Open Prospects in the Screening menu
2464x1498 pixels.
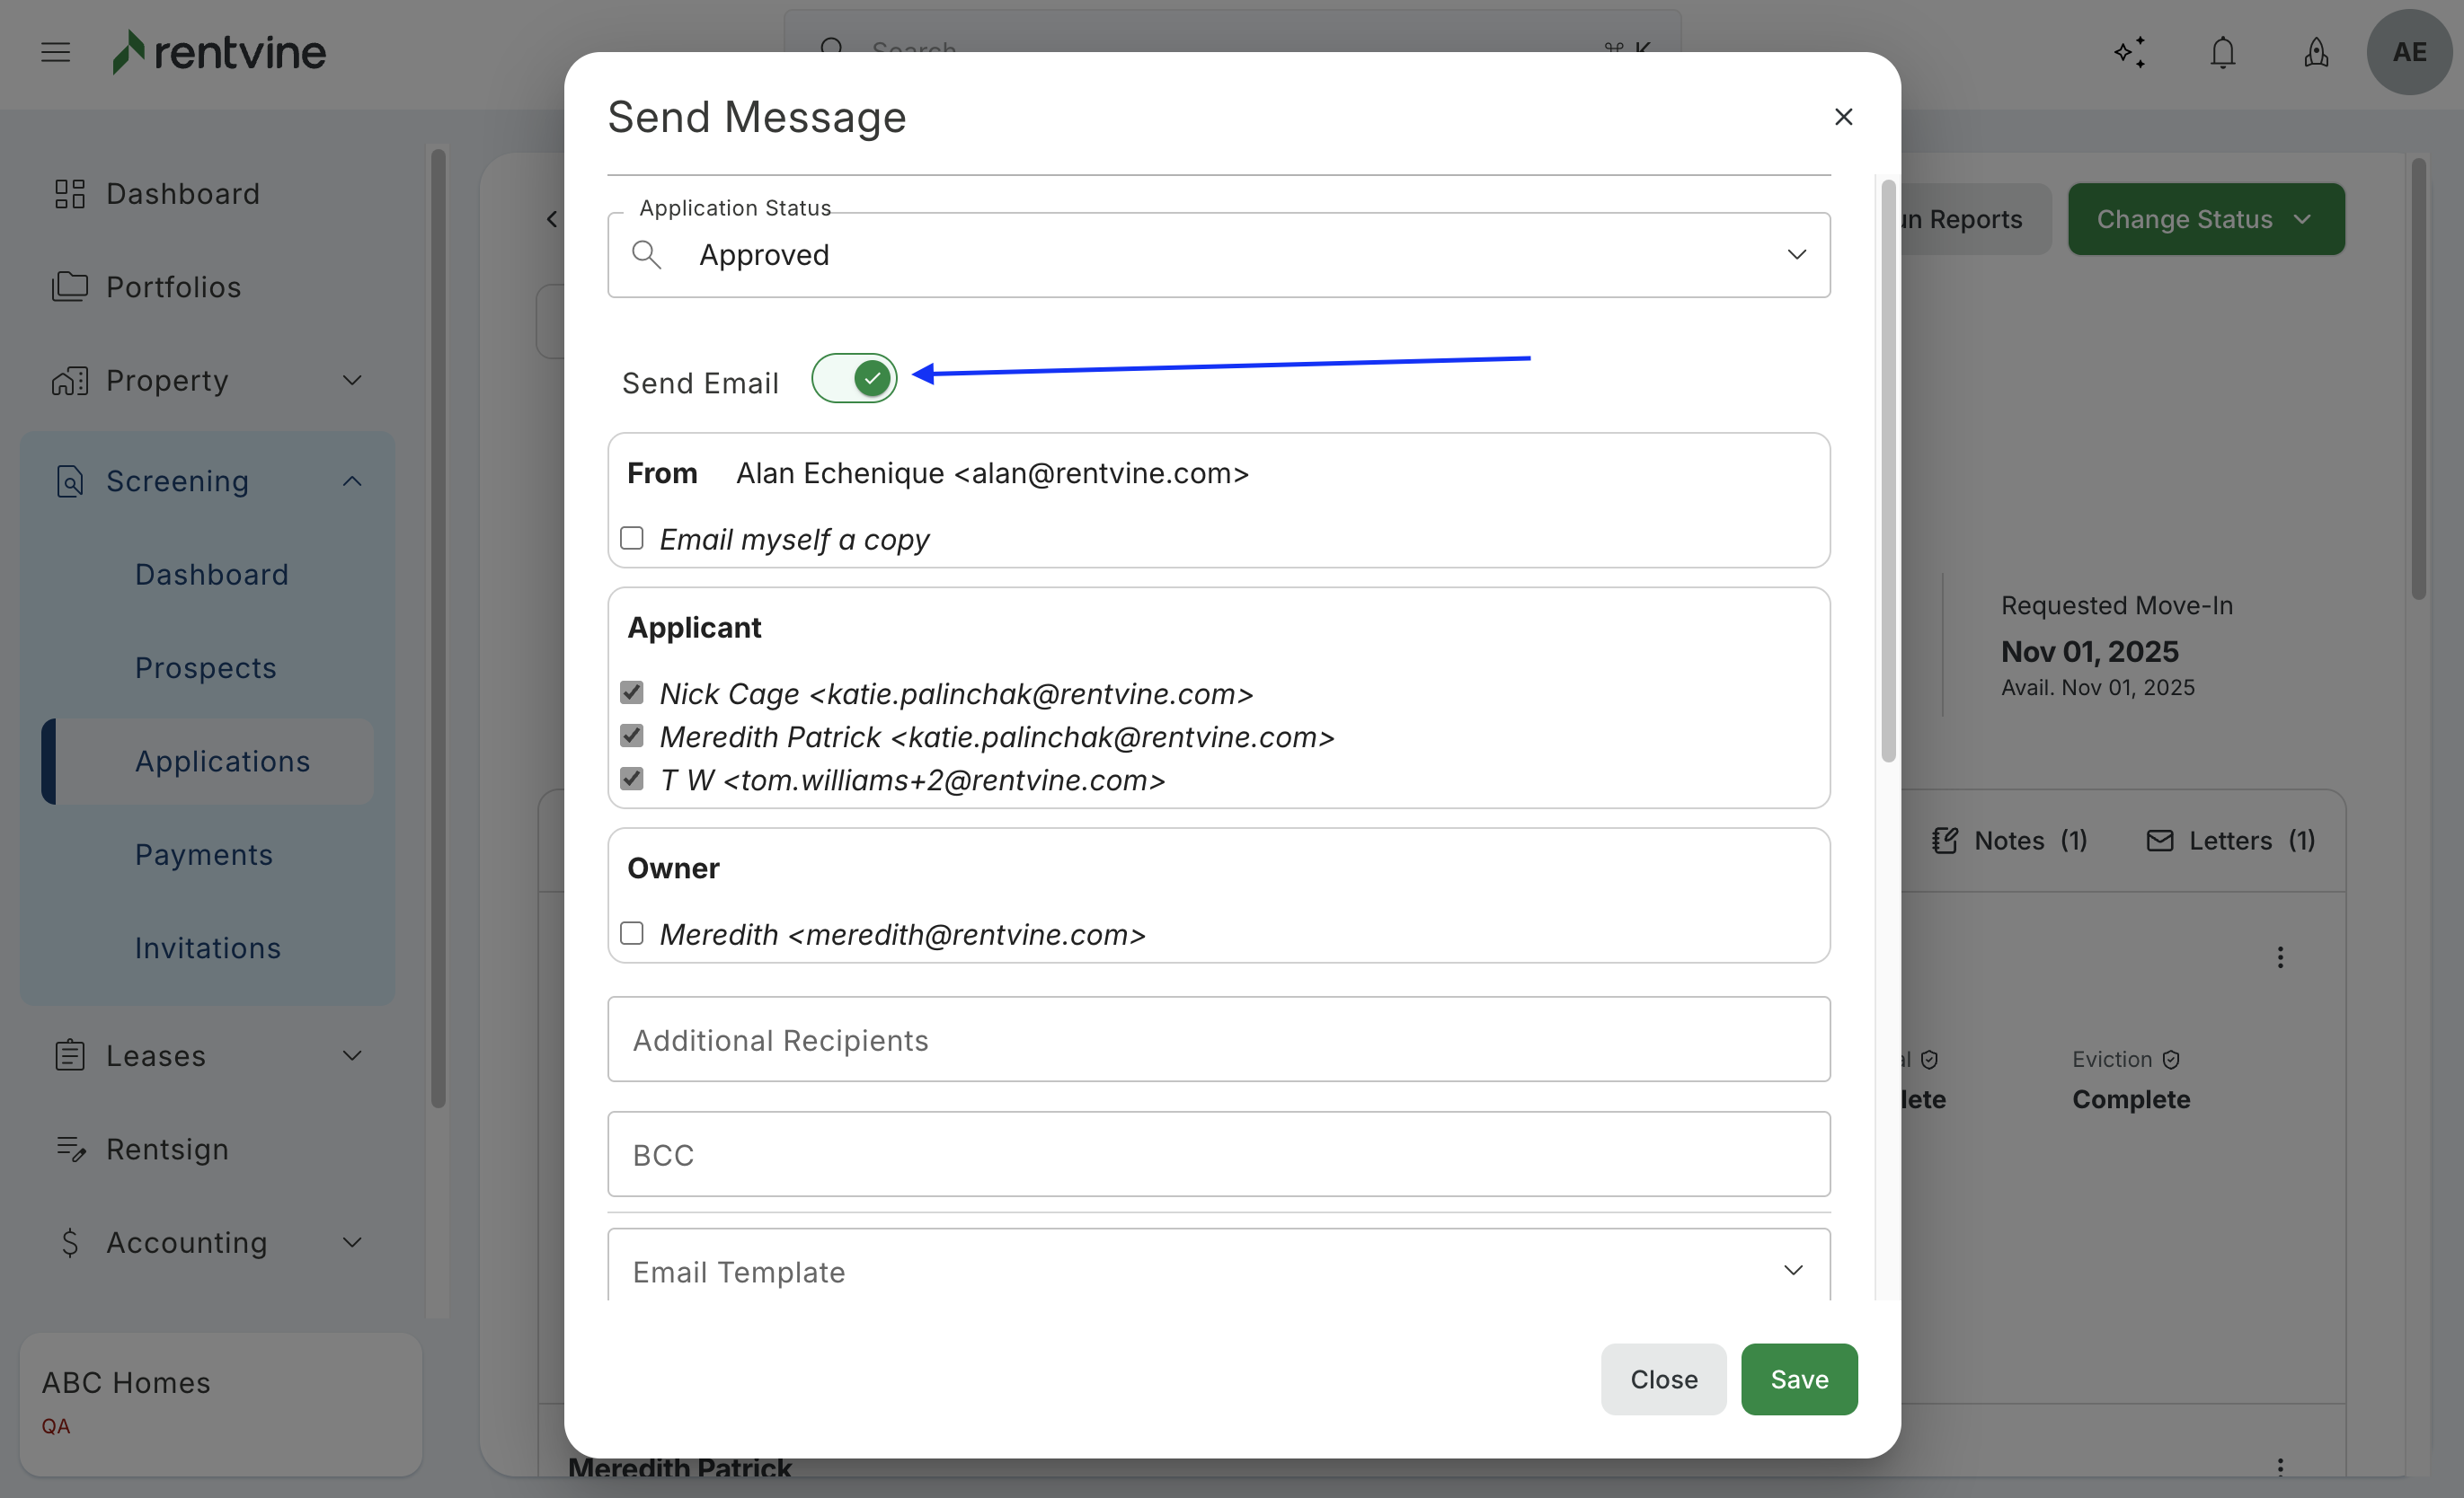tap(206, 667)
